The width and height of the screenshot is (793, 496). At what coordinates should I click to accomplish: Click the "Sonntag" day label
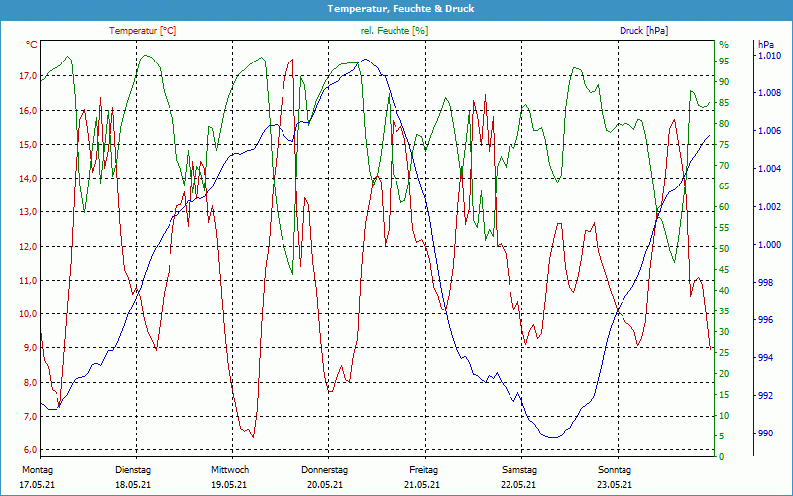tap(615, 470)
